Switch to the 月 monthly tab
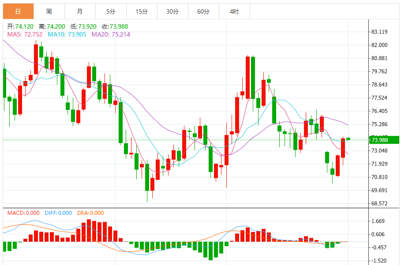The height and width of the screenshot is (265, 401). (80, 11)
